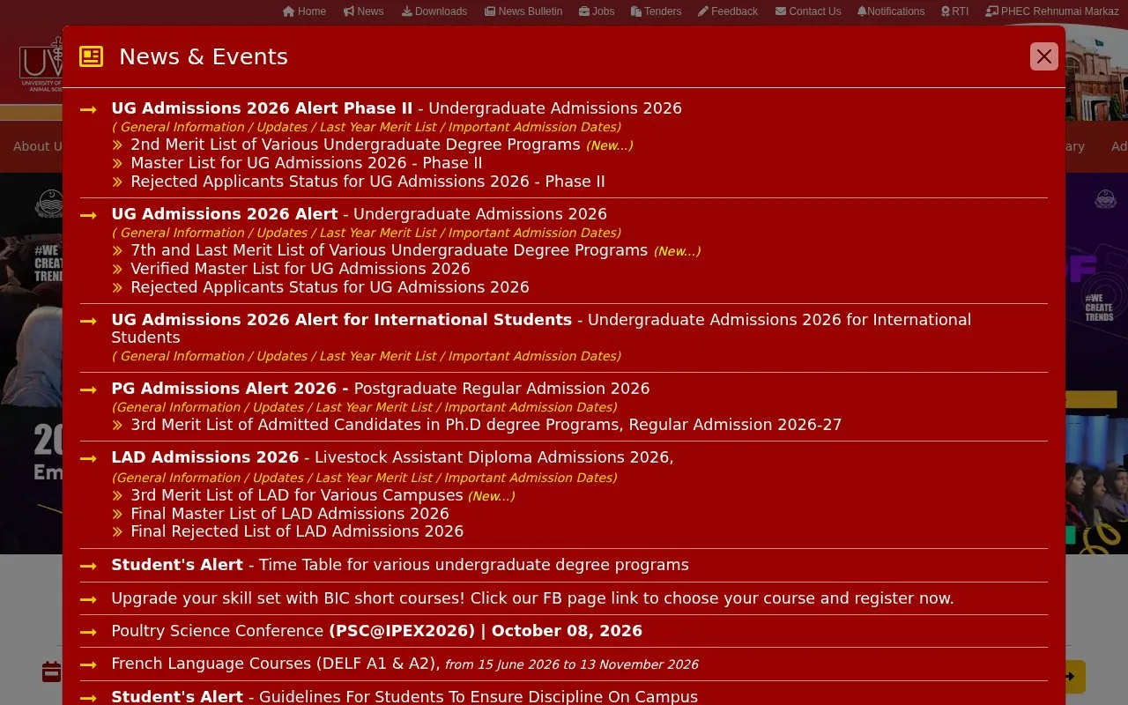Open News Bulletin in top bar
The height and width of the screenshot is (705, 1128).
523,11
